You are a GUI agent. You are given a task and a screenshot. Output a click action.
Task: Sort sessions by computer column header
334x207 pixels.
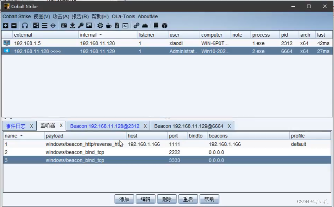[x=215, y=35]
